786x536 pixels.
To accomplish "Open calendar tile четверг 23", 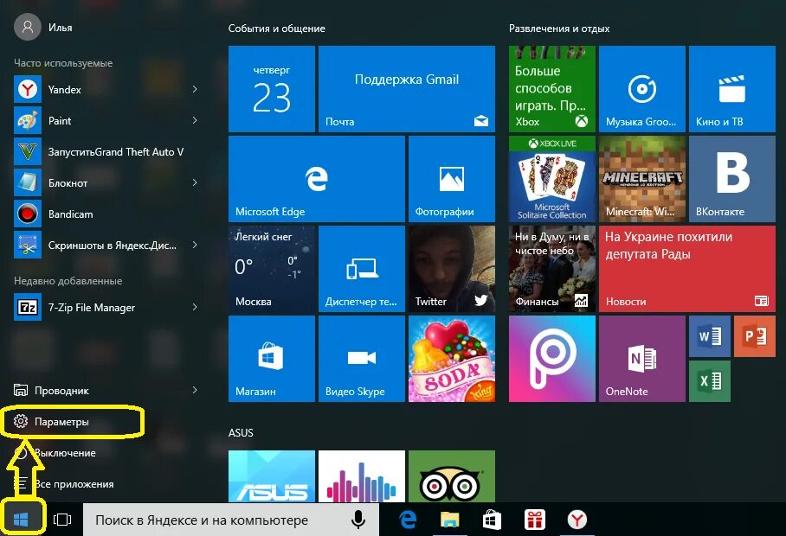I will click(x=272, y=89).
